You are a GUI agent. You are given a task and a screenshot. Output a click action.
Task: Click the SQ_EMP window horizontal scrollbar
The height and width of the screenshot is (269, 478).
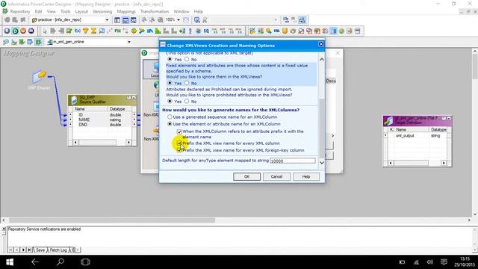(102, 143)
